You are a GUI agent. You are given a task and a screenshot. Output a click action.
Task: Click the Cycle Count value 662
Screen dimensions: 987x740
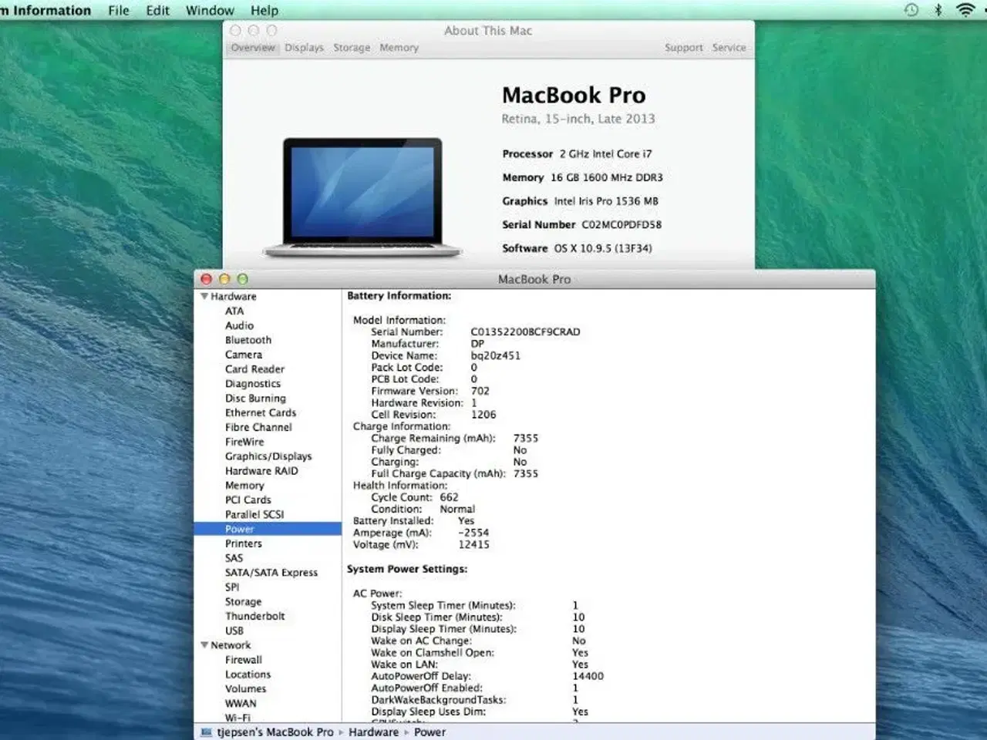(x=449, y=497)
